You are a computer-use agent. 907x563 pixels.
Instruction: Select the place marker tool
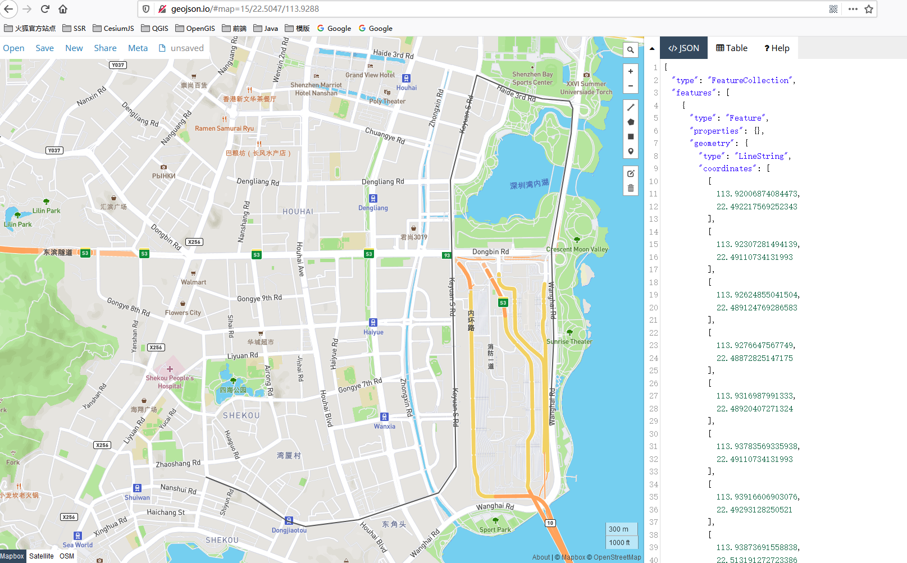pos(631,152)
